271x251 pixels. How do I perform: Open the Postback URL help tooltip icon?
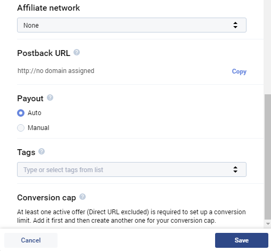(x=77, y=52)
